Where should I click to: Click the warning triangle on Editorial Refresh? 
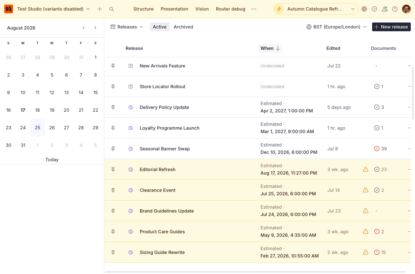[x=365, y=169]
